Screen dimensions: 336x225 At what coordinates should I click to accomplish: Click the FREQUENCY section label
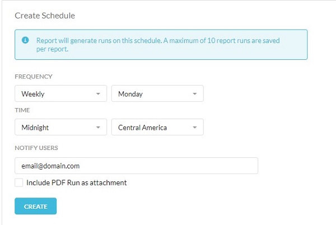click(x=34, y=77)
